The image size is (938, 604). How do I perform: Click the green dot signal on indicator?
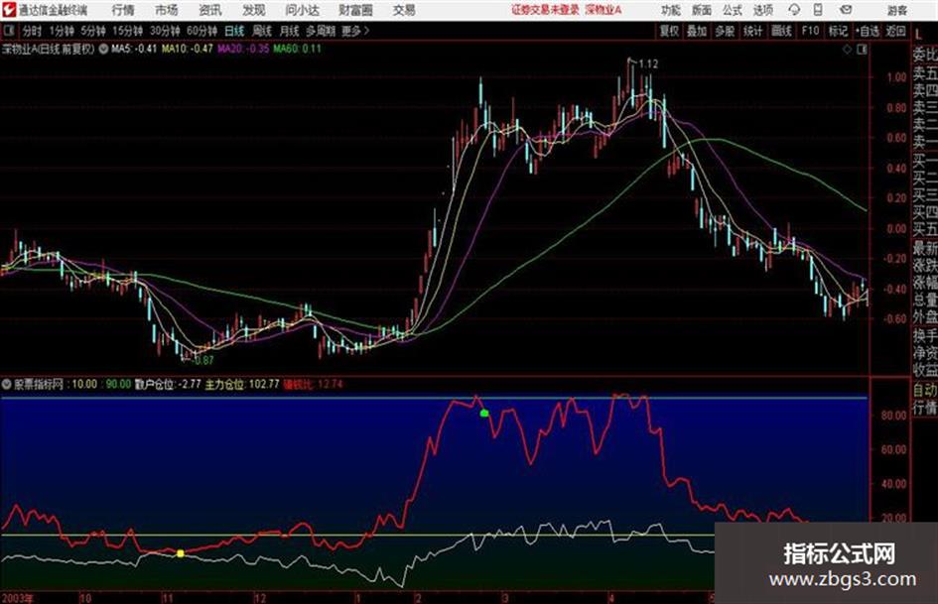point(484,414)
